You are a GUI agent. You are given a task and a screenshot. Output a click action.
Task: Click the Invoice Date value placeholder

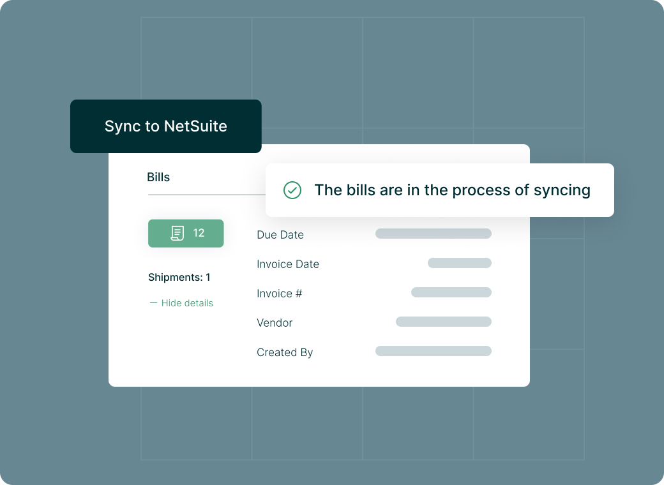tap(460, 263)
